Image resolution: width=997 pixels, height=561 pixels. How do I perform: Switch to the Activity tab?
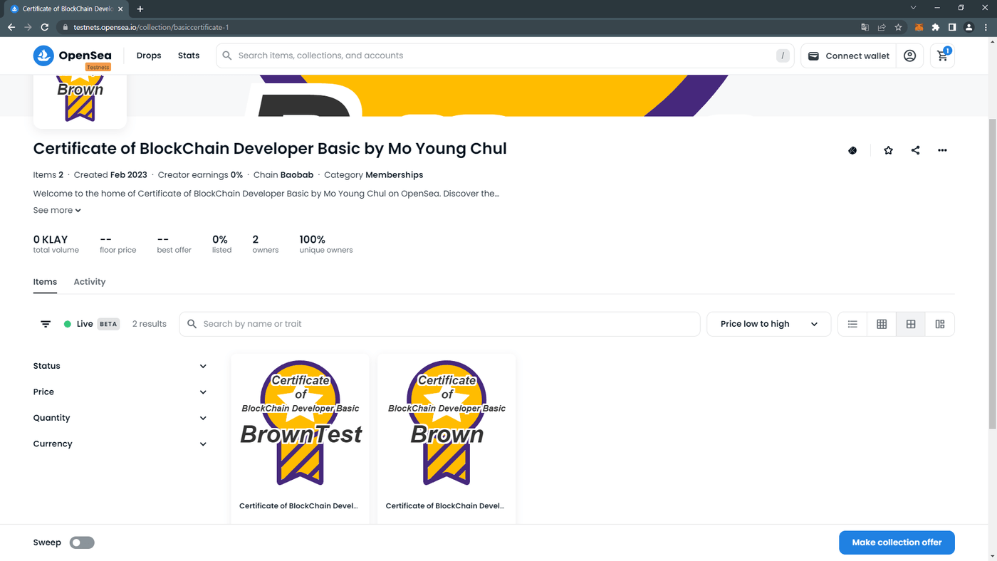point(90,282)
